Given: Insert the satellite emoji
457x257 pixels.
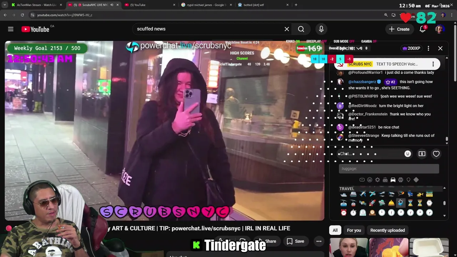Looking at the screenshot, I should 363,203.
